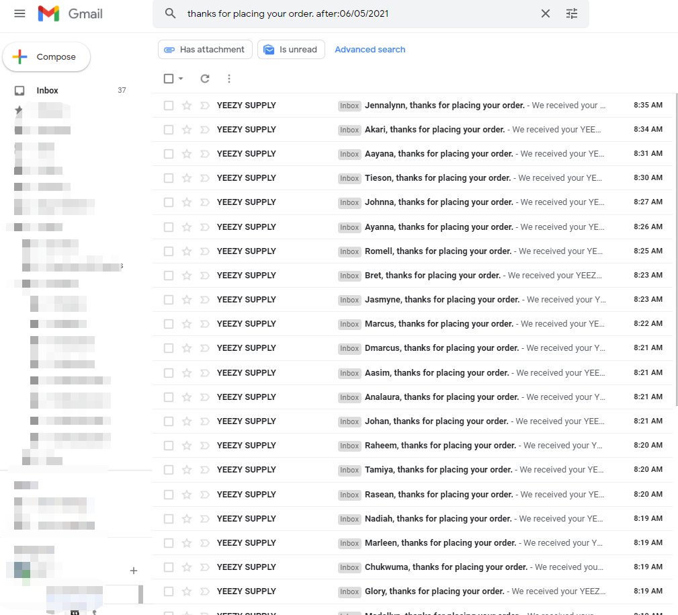
Task: Star the Chukwuma order email
Action: pyautogui.click(x=187, y=567)
